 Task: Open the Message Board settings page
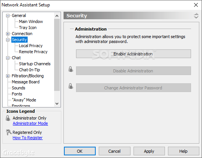pyautogui.click(x=26, y=82)
